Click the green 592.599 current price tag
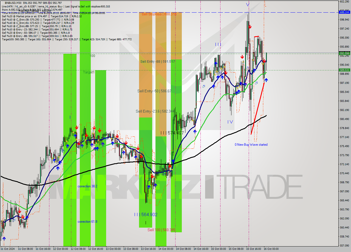The height and width of the screenshot is (252, 351). click(x=344, y=53)
